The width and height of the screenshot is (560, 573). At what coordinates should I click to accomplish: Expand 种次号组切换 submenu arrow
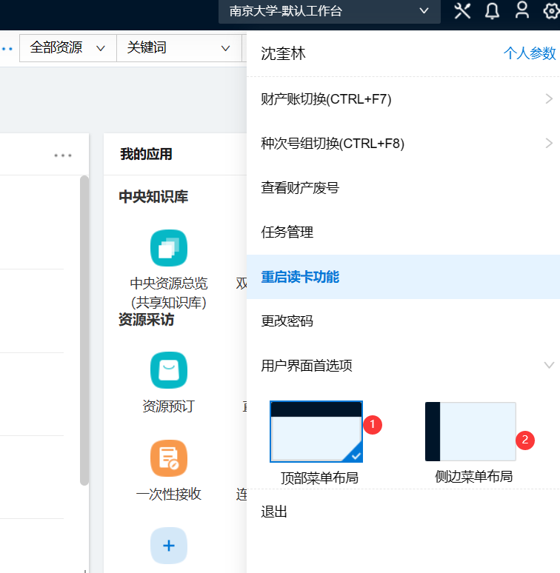pyautogui.click(x=549, y=144)
